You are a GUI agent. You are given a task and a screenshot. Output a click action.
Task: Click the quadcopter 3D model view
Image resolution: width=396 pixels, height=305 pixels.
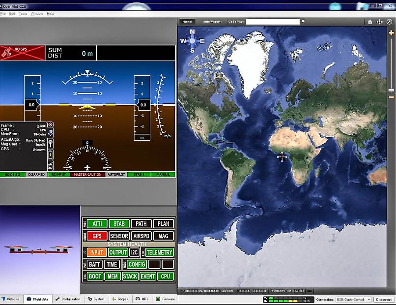(x=40, y=250)
